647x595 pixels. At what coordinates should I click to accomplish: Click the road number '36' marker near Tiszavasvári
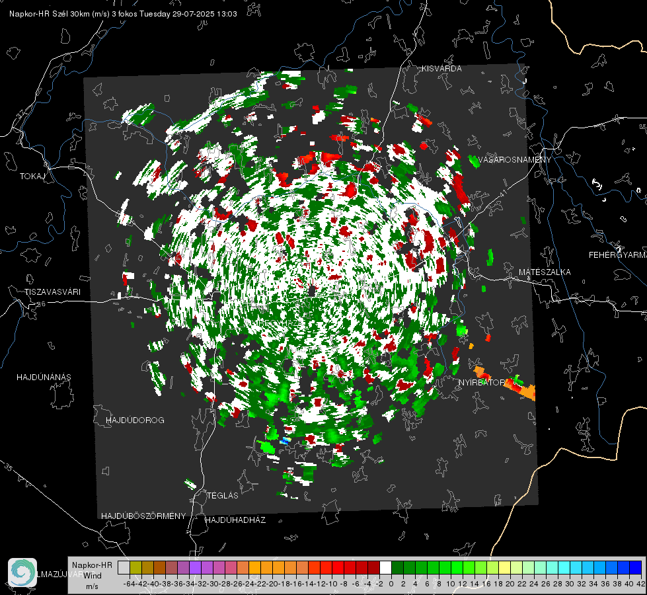click(41, 304)
